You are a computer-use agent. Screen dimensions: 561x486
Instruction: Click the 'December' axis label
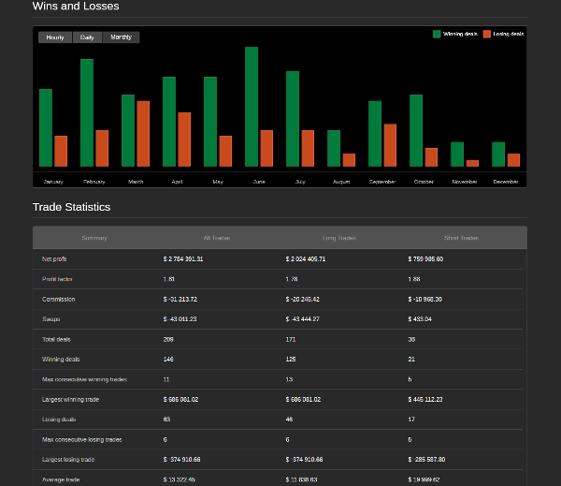506,182
